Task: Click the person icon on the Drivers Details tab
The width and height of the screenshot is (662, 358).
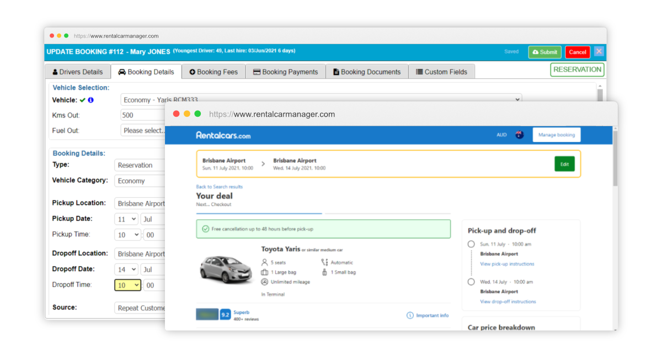Action: (55, 71)
